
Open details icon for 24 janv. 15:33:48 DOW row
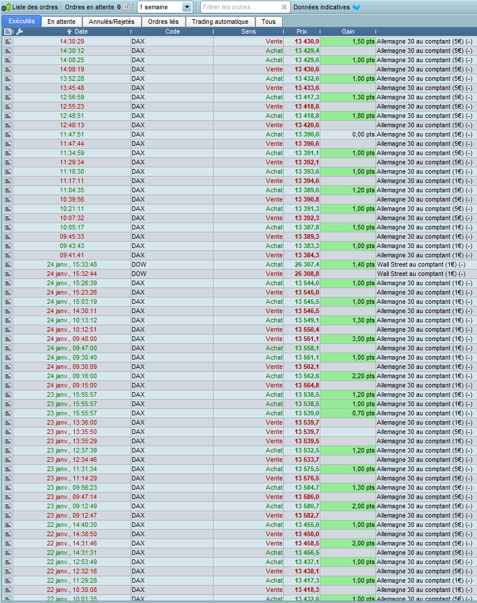click(8, 264)
